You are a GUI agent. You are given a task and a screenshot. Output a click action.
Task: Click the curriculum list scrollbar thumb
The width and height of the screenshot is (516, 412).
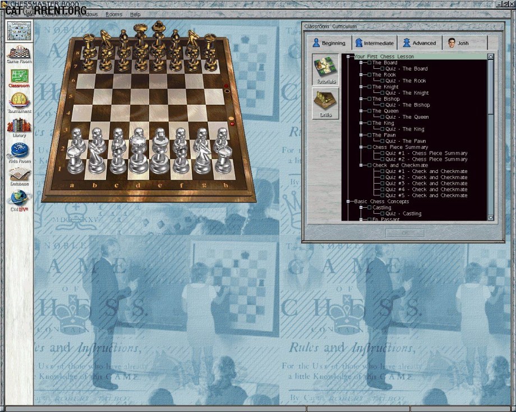click(490, 87)
